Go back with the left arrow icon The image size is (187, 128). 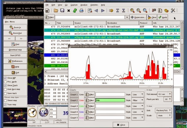pos(96,11)
